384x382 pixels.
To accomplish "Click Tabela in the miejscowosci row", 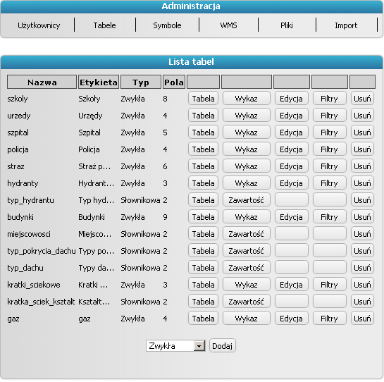I will [x=203, y=234].
